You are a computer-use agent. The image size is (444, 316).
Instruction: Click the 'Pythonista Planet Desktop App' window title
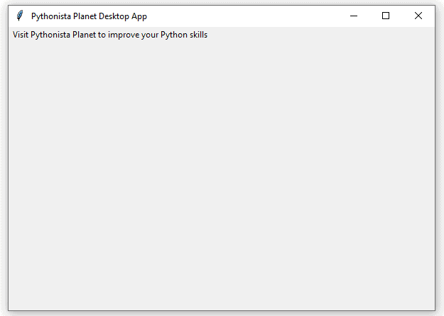pyautogui.click(x=89, y=16)
